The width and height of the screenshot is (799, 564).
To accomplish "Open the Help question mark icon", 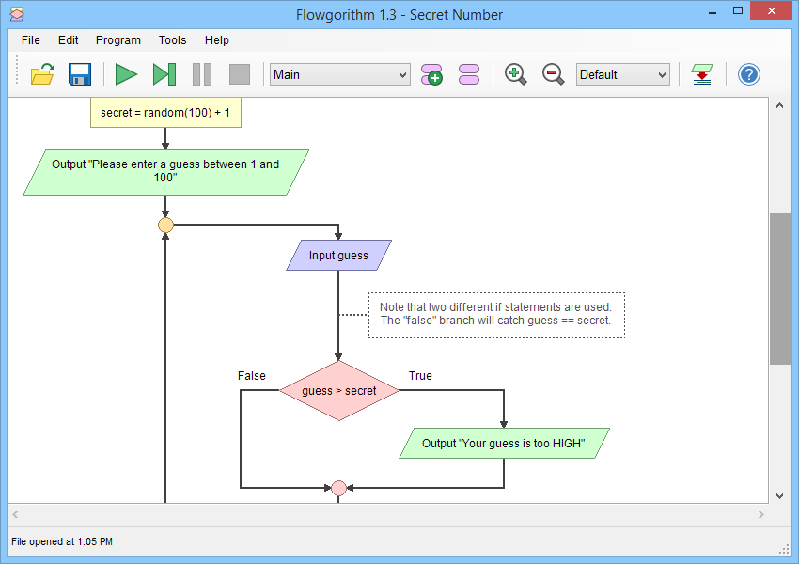I will coord(748,74).
